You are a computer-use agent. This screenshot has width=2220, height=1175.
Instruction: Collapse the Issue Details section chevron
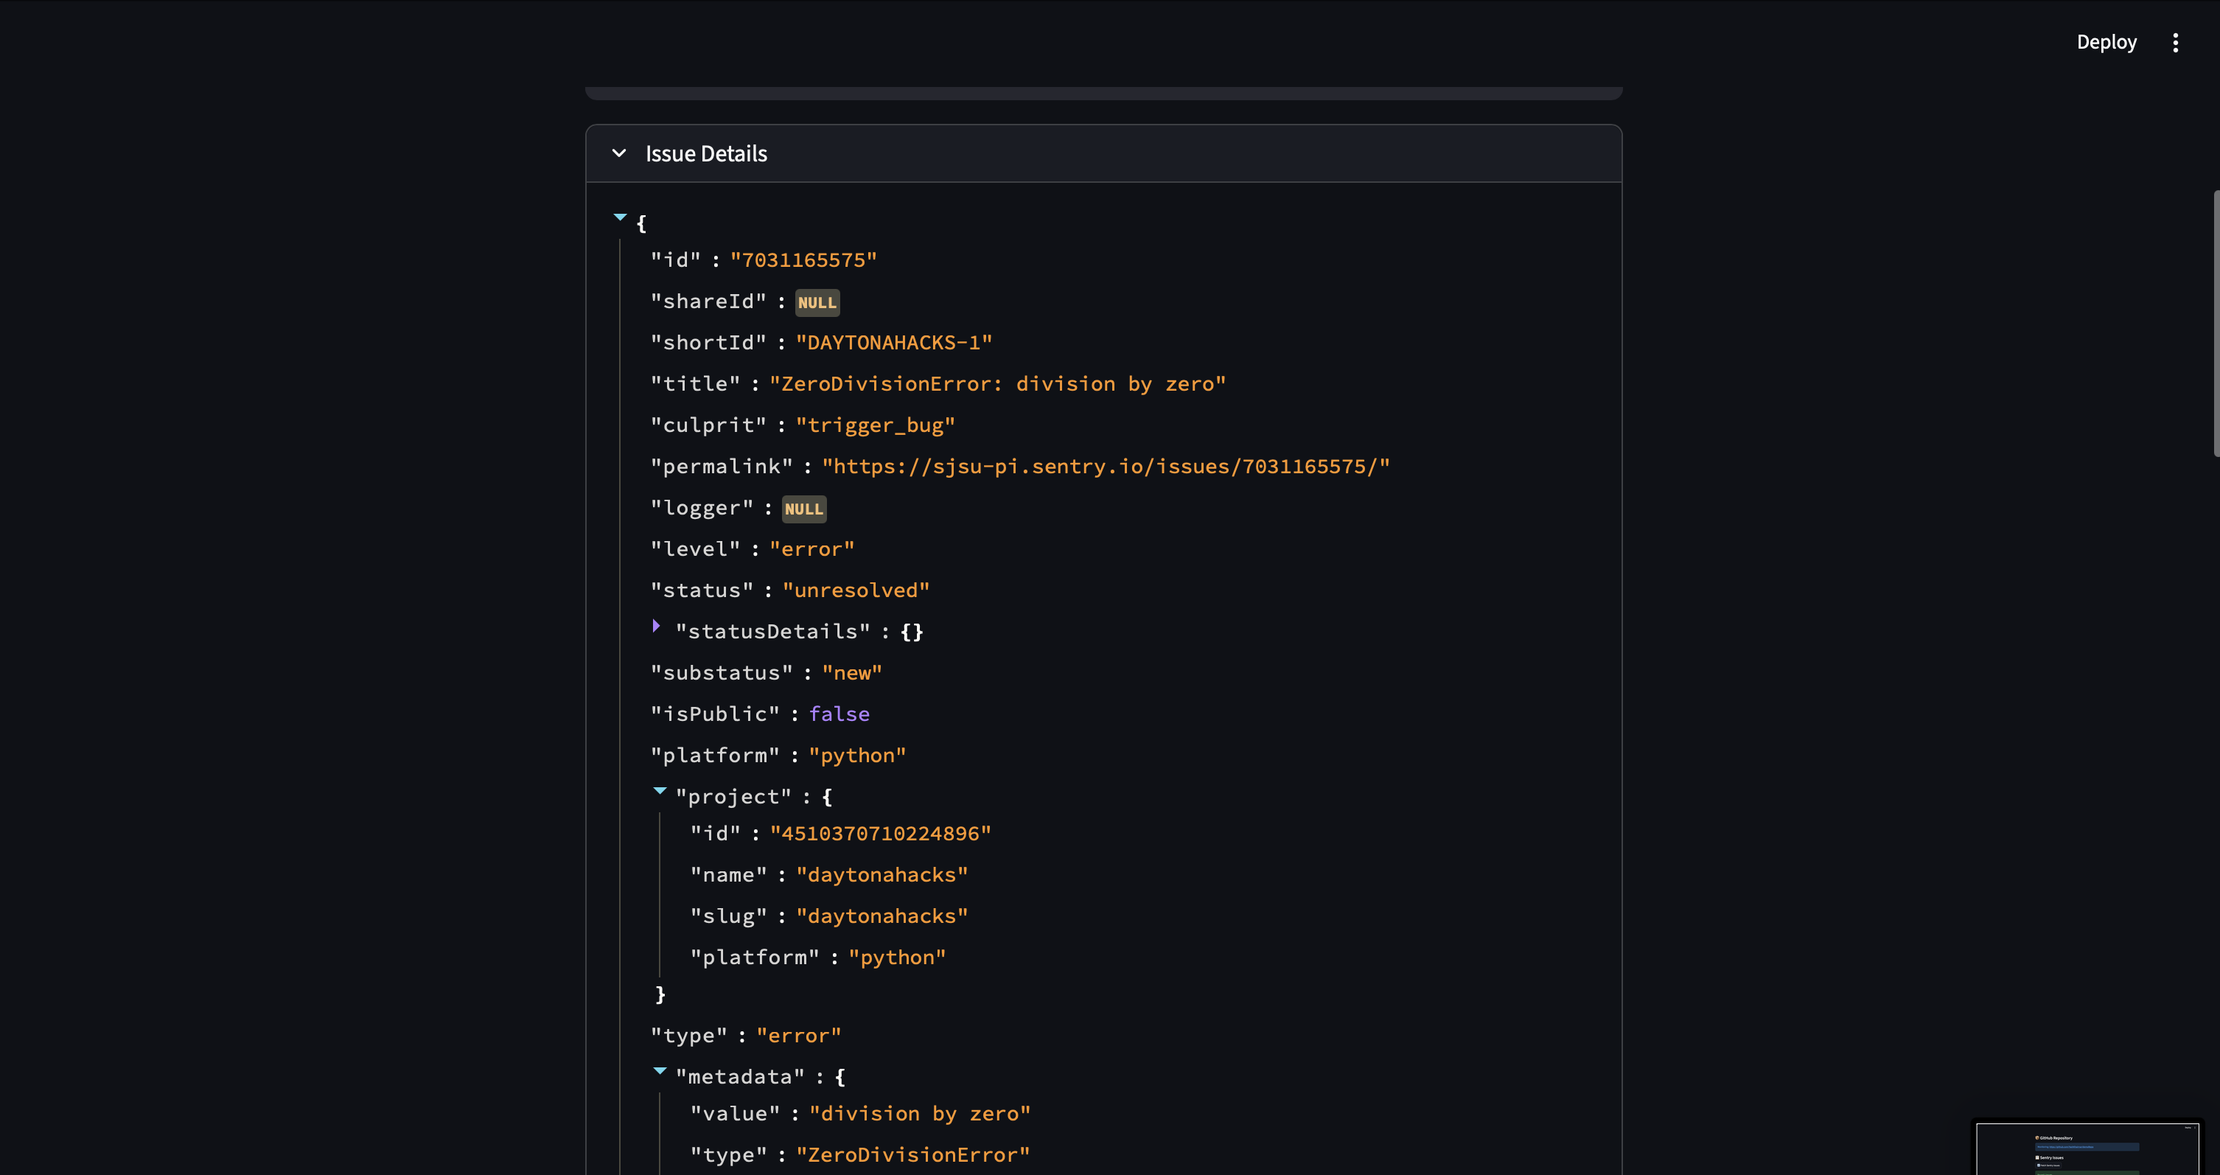point(619,153)
